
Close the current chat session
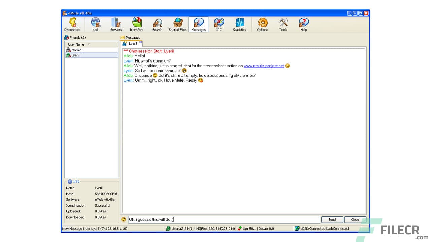(x=355, y=219)
